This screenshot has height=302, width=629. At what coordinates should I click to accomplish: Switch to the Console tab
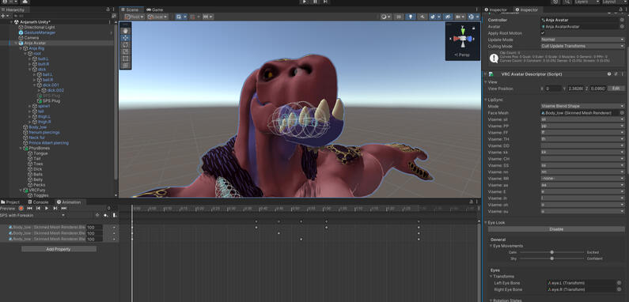click(x=38, y=202)
